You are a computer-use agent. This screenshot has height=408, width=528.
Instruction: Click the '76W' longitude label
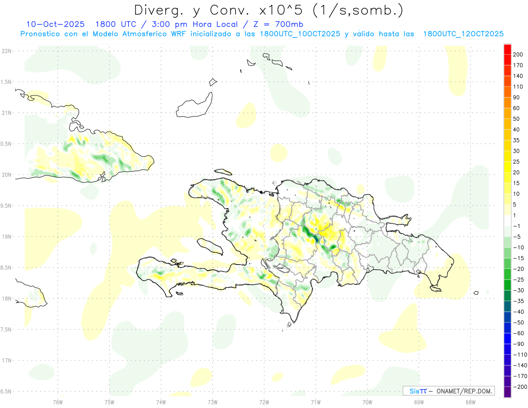click(x=58, y=402)
